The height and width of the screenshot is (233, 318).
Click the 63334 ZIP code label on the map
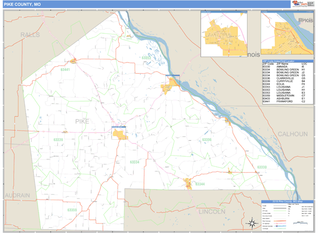pos(135,162)
